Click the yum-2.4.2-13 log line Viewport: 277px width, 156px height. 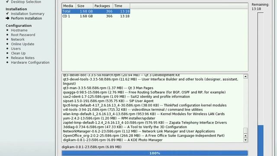click(109, 118)
